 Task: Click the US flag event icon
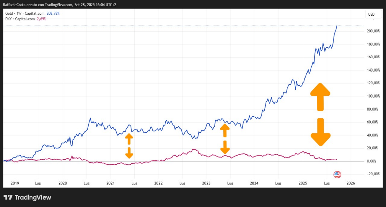click(x=337, y=174)
